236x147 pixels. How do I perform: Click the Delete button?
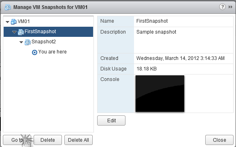coord(48,140)
